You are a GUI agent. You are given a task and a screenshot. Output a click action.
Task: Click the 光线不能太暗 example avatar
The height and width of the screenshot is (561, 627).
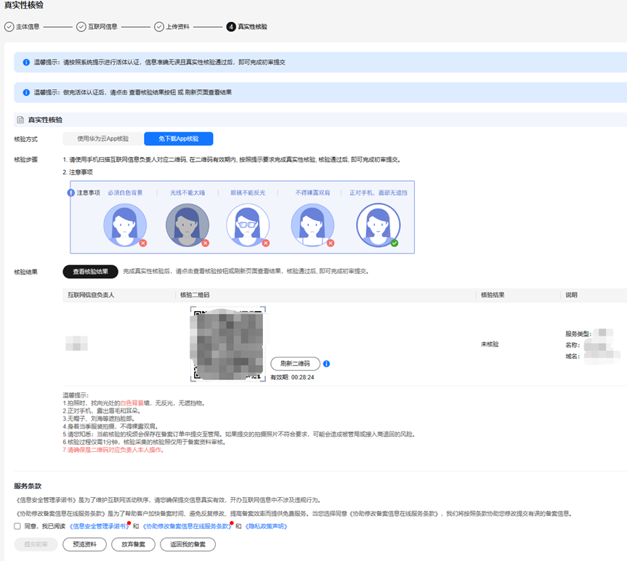(187, 225)
